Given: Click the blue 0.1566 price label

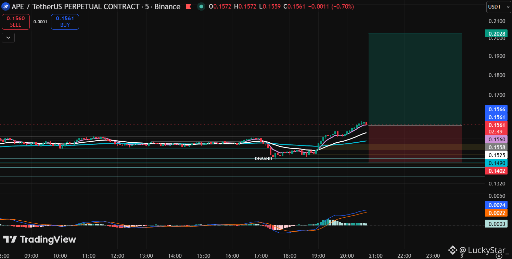Looking at the screenshot, I should click(496, 109).
